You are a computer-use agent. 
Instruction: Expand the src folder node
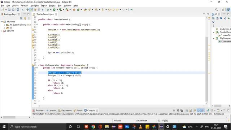click(x=5, y=28)
